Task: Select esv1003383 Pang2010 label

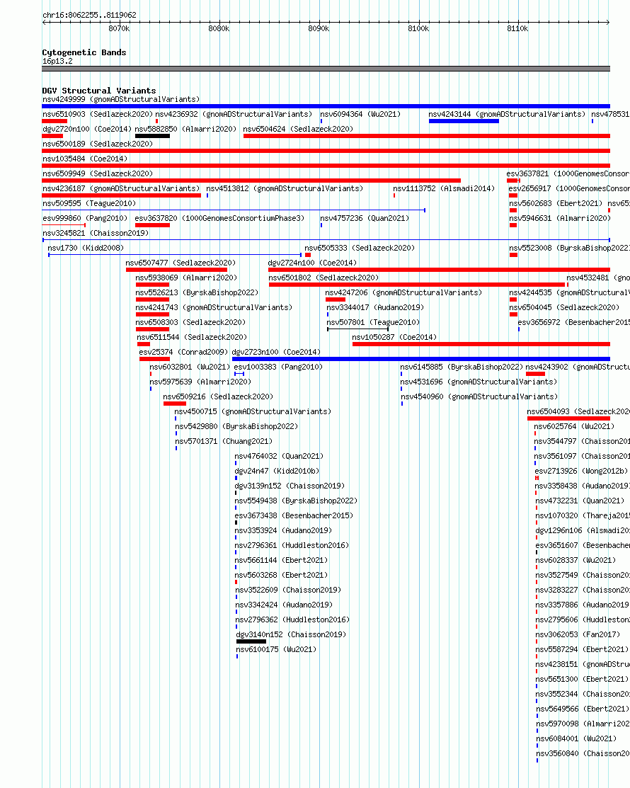Action: [x=278, y=367]
